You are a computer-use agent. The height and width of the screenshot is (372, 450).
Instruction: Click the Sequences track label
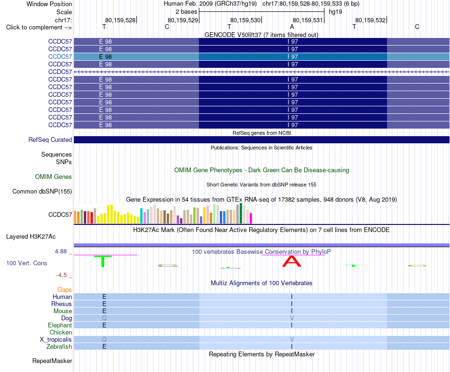pyautogui.click(x=56, y=154)
